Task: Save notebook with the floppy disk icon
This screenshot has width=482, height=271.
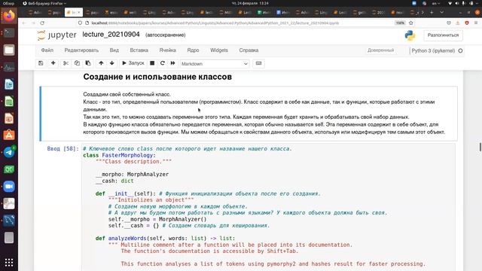Action: [x=41, y=63]
